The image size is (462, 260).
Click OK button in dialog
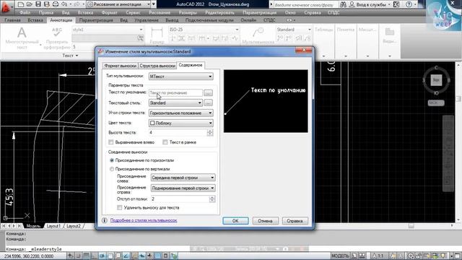(235, 221)
